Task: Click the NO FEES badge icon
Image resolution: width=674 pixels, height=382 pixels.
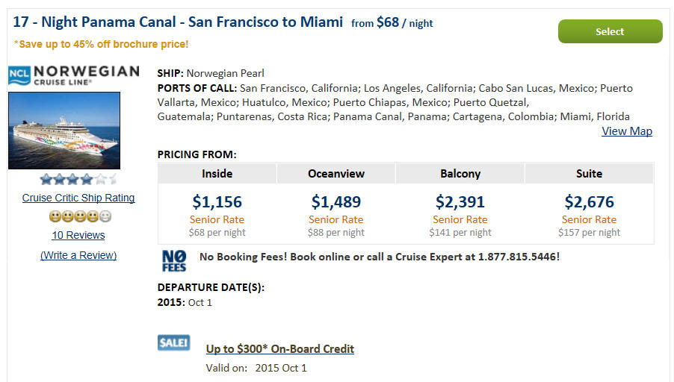Action: pos(174,260)
